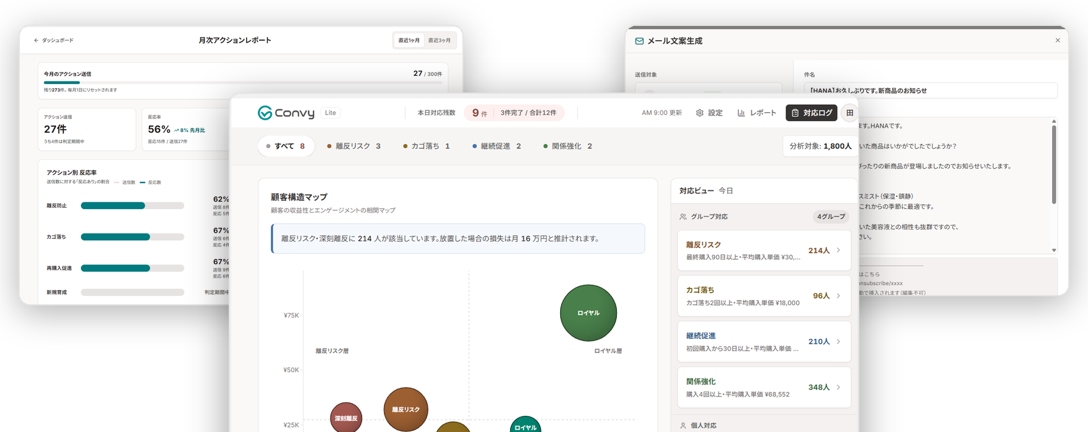Click the Lite plan badge
This screenshot has width=1088, height=432.
coord(331,113)
